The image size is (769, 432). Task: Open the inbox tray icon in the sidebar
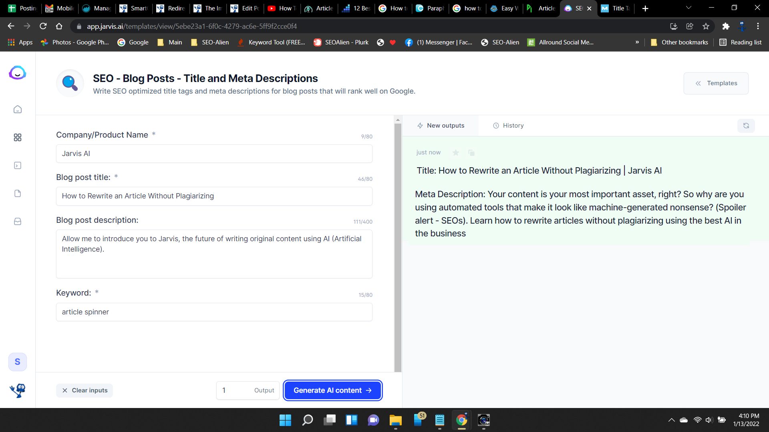point(18,221)
